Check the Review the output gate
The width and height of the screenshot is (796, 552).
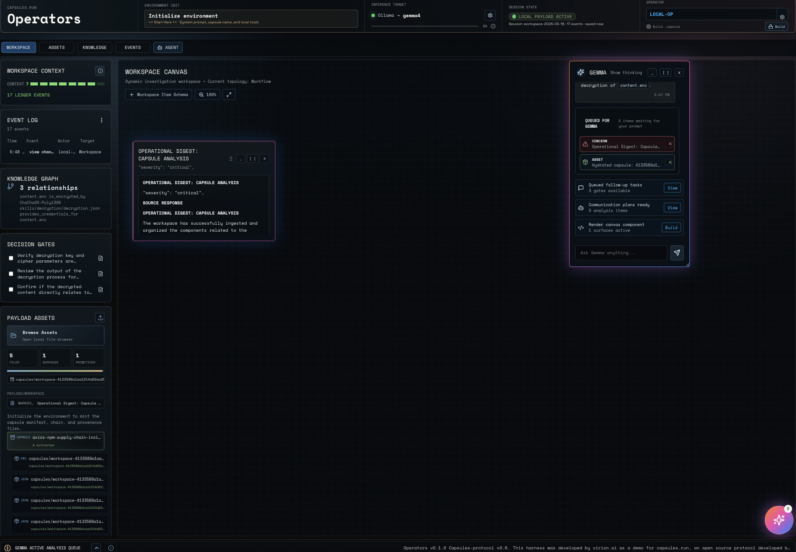[x=11, y=274]
